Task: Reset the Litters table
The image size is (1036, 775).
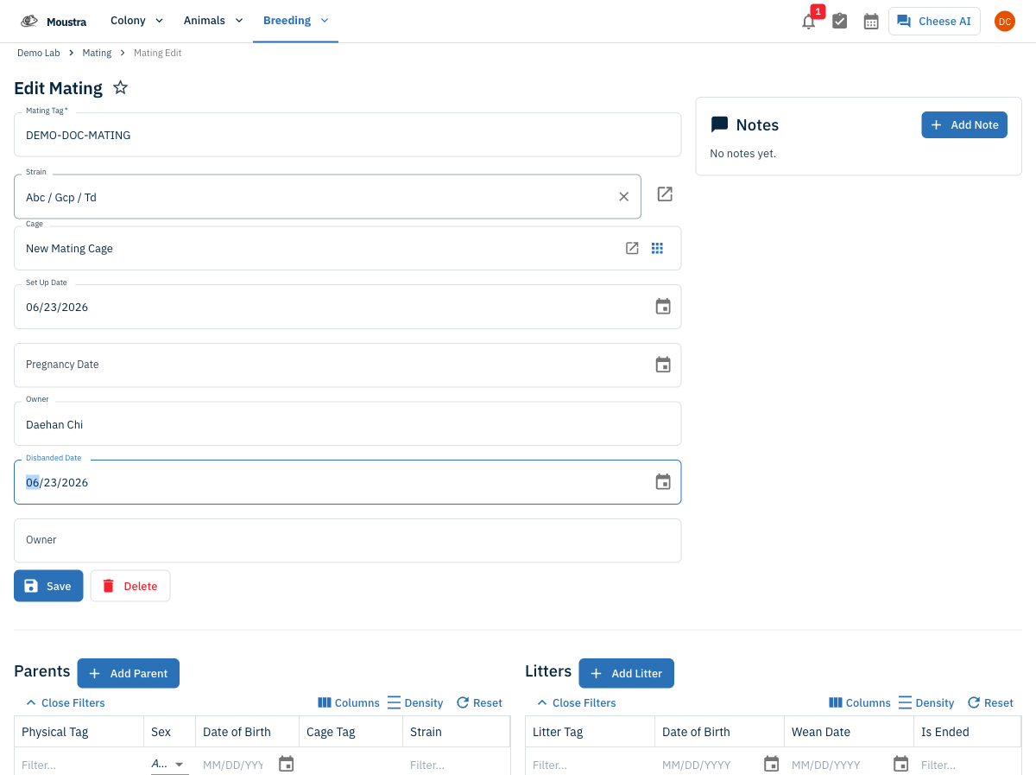Action: [x=990, y=702]
